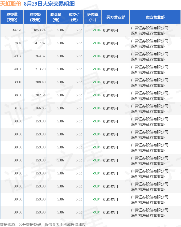This screenshot has width=181, height=227.
Task: Click the 卖方营业部 column header
Action: 155,17
